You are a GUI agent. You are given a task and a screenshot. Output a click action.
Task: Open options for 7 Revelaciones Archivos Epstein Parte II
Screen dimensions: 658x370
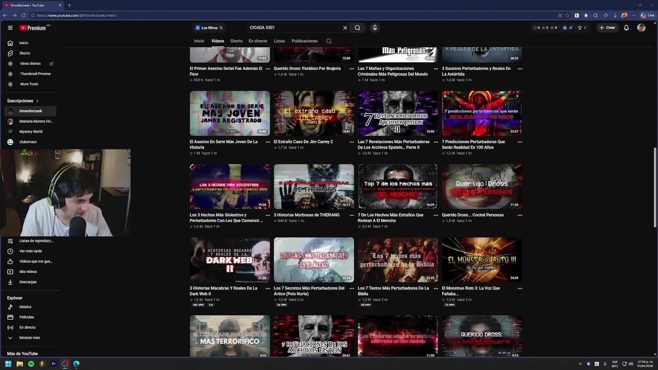pyautogui.click(x=436, y=142)
